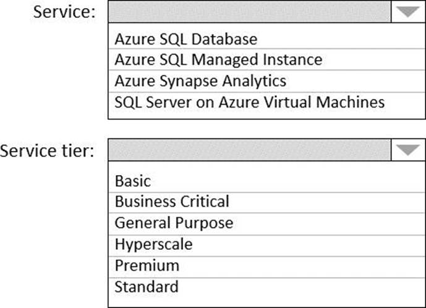Select SQL Server on Azure Virtual Machines

(x=249, y=102)
